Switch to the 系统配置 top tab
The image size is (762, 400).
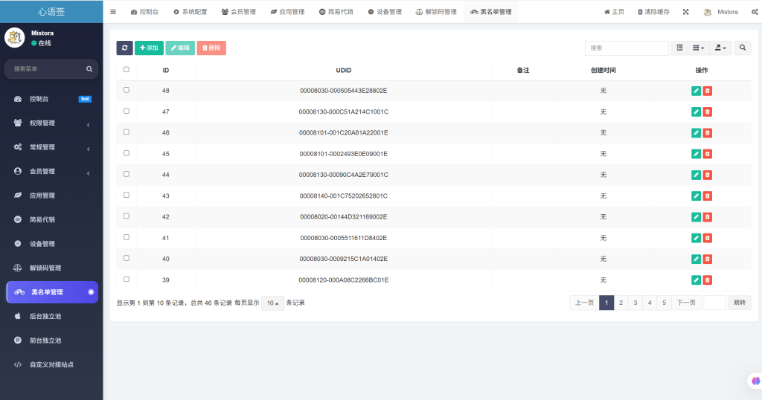[x=190, y=12]
